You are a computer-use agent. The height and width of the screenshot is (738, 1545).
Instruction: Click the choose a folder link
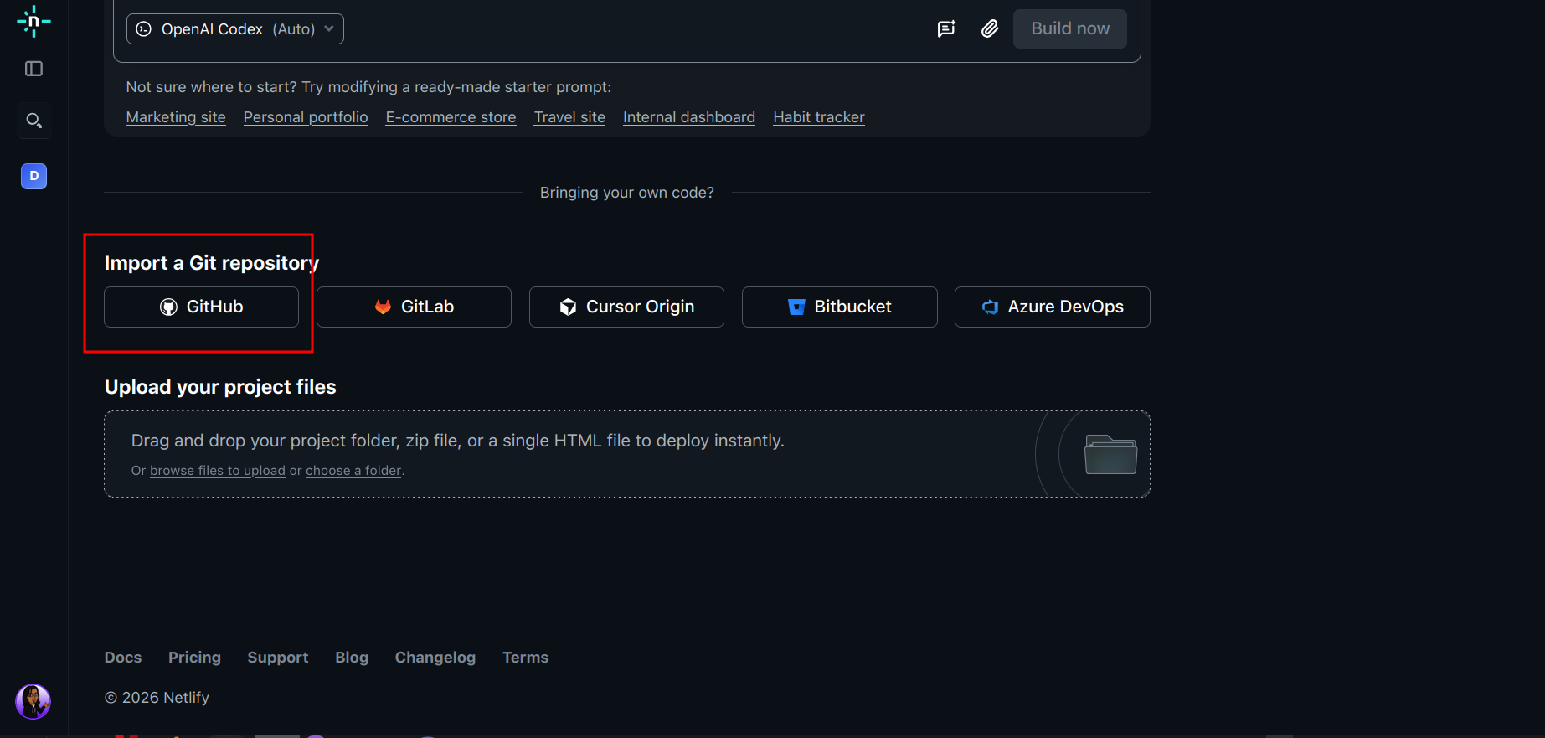[x=353, y=471]
